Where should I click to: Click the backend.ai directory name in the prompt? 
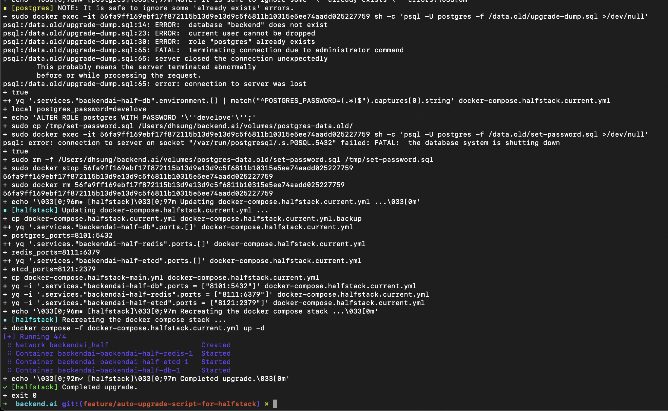36,404
